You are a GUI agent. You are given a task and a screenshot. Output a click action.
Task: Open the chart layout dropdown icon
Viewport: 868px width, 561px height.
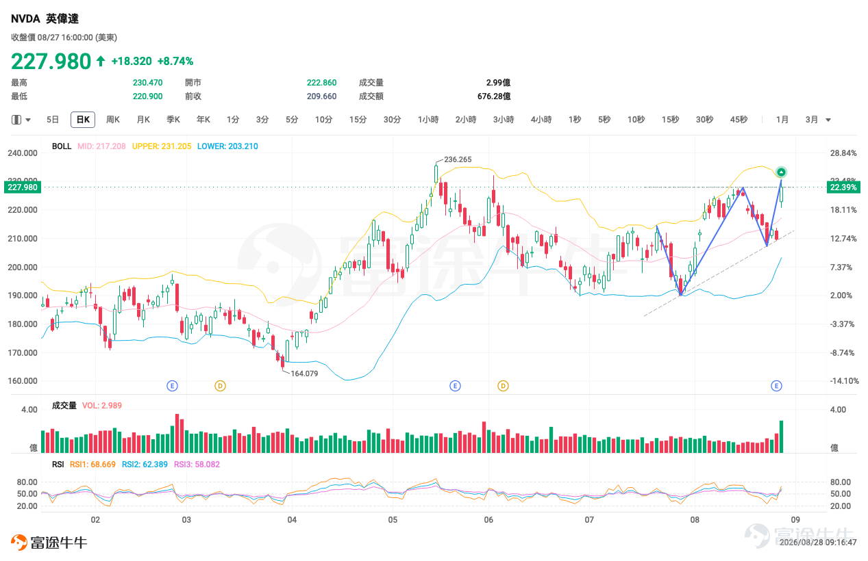click(21, 120)
